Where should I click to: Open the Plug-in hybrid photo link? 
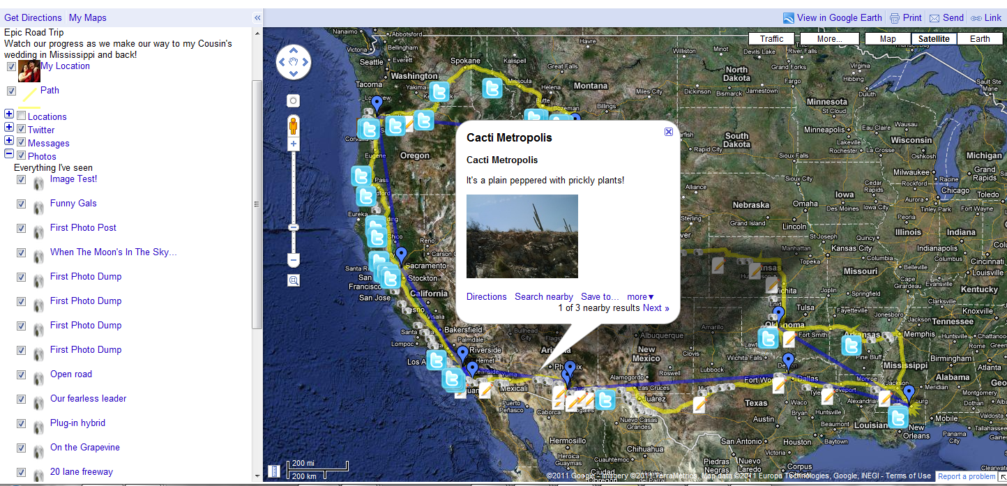[77, 423]
